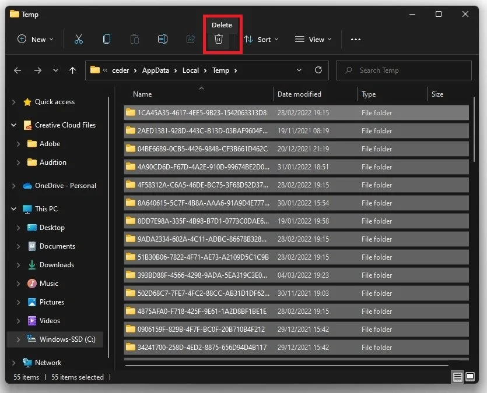Open the View dropdown menu
487x393 pixels.
[313, 40]
